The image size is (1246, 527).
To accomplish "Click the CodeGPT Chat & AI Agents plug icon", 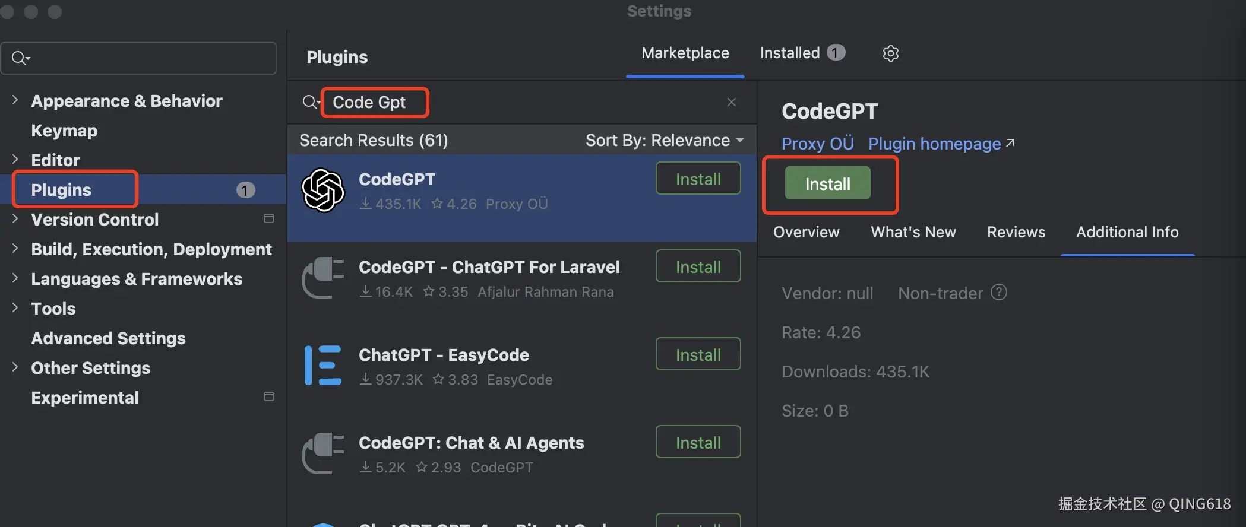I will click(322, 453).
